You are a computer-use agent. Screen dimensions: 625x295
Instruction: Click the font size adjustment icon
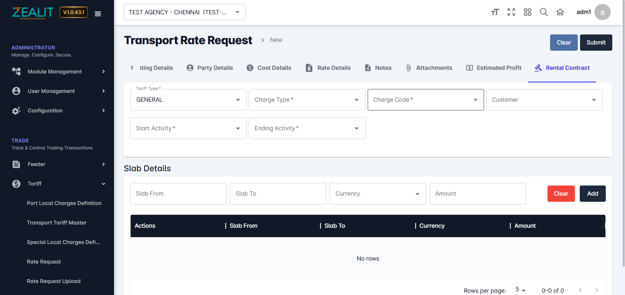(495, 12)
